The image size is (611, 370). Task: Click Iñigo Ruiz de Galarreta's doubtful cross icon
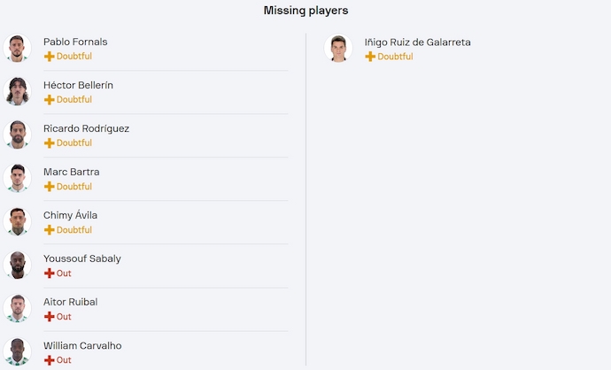(370, 57)
